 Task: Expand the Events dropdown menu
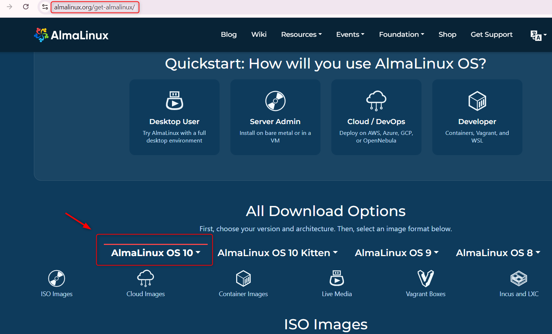click(350, 35)
